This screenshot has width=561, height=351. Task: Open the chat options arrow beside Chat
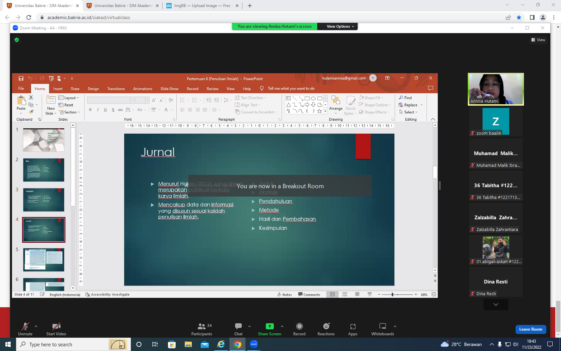pyautogui.click(x=249, y=326)
